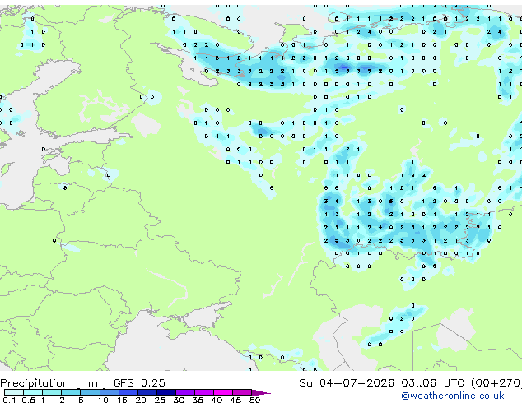Click the '10' legend label
522x403 pixels.
click(103, 400)
